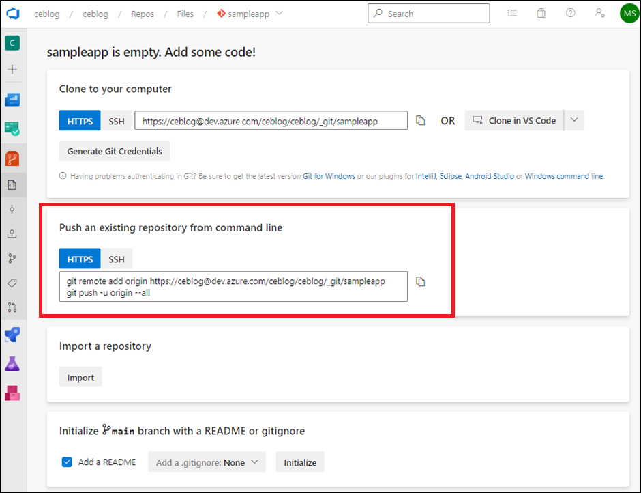Open the Pipelines rocket icon
This screenshot has height=493, width=641.
12,335
